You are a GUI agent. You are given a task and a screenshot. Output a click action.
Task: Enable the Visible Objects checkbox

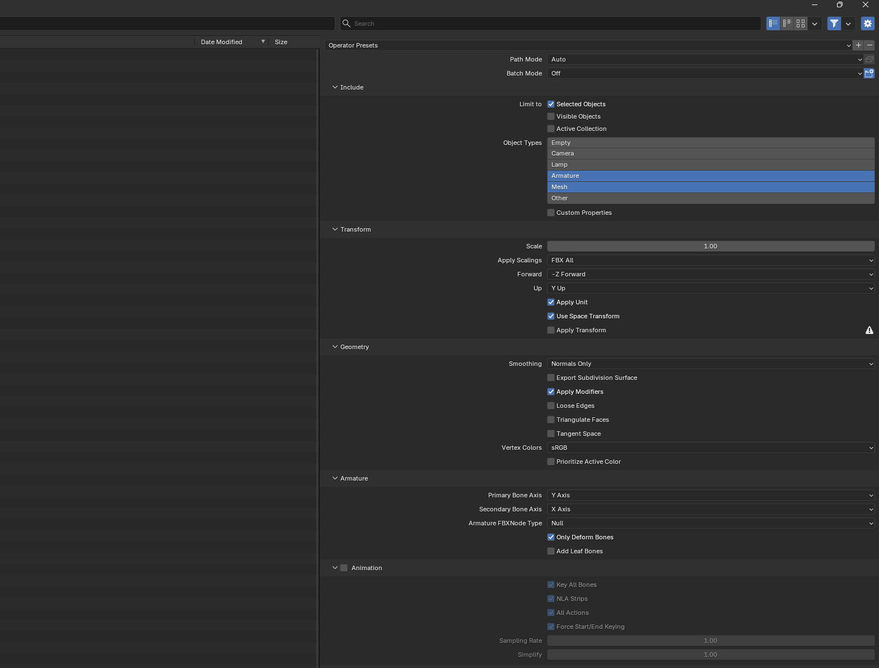[x=551, y=116]
